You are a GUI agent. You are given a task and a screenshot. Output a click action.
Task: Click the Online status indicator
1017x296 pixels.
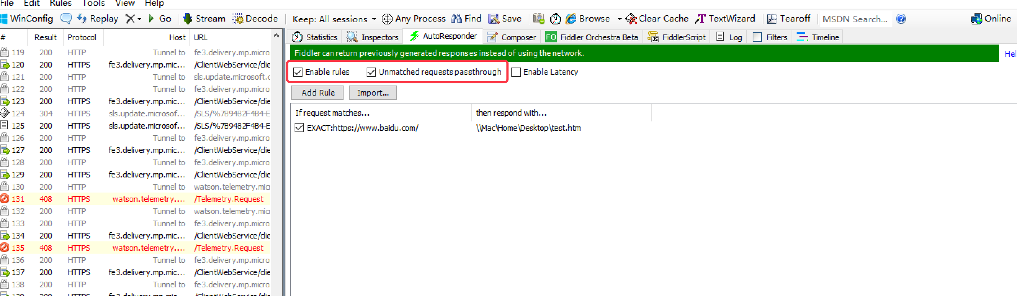click(991, 19)
